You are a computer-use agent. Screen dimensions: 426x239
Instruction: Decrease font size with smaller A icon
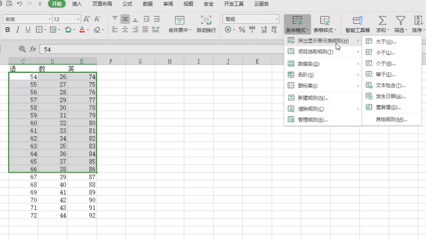click(97, 19)
